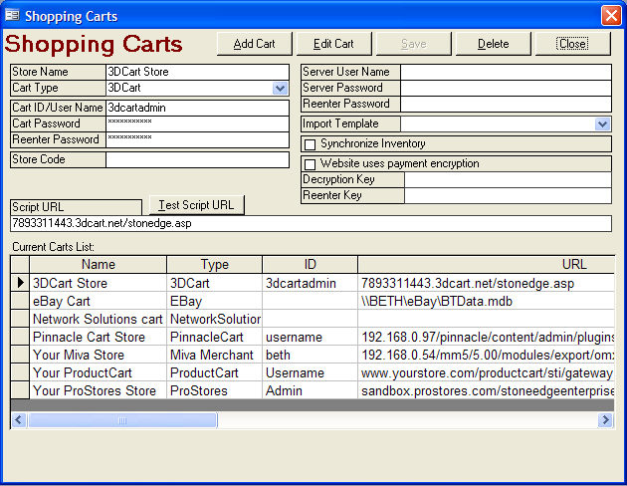Viewport: 627px width, 486px height.
Task: Click the Type column header
Action: coord(214,264)
